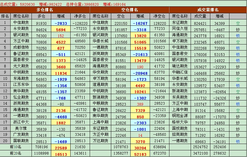247x157 pixels.
Task: Click the 锁 tag in 一德期货 volume row
Action: (x=238, y=142)
